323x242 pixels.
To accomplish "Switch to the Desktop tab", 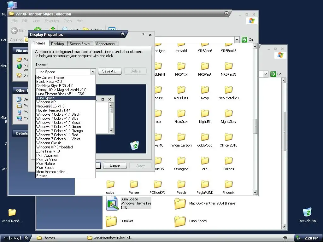I will 57,43.
